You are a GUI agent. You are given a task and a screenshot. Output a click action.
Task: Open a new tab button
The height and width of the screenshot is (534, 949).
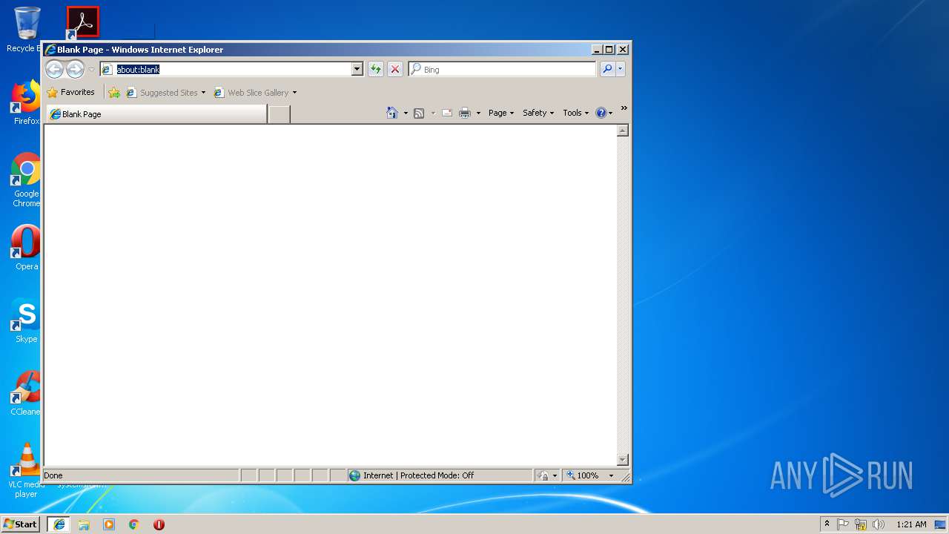tap(279, 114)
